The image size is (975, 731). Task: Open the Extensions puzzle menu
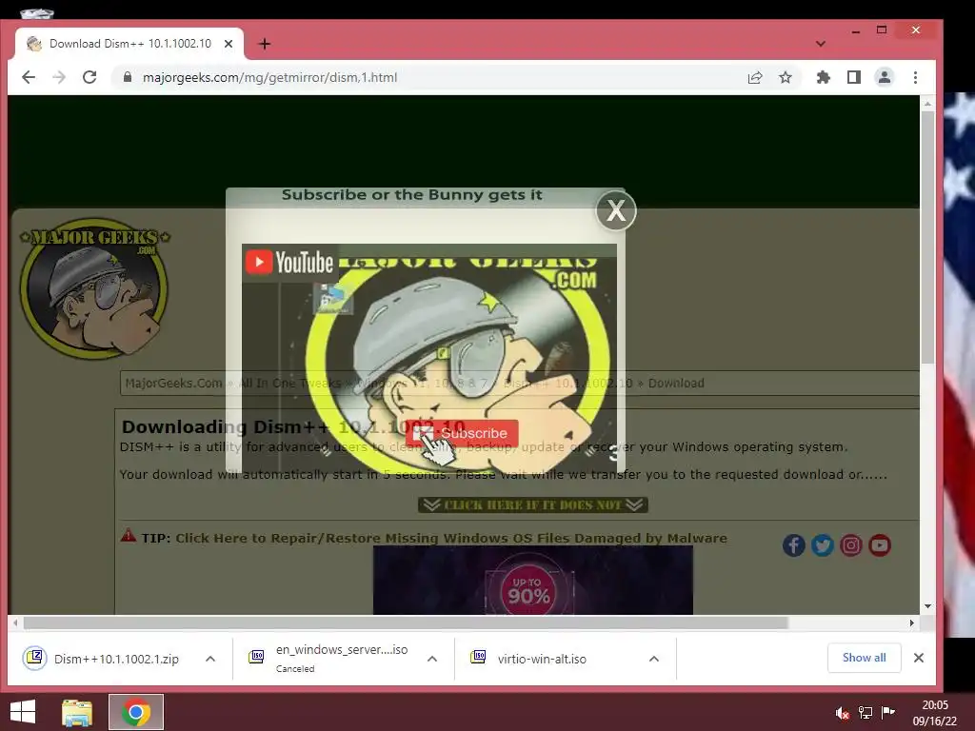pyautogui.click(x=824, y=77)
